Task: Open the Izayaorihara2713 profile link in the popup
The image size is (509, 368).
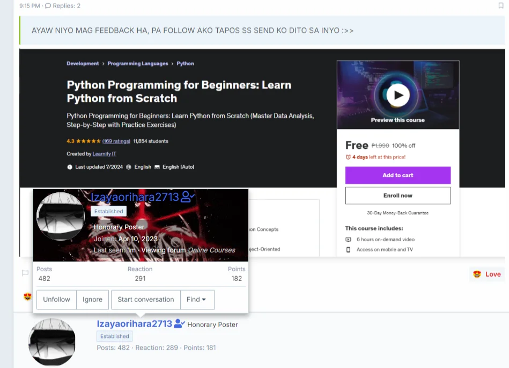Action: pyautogui.click(x=135, y=197)
